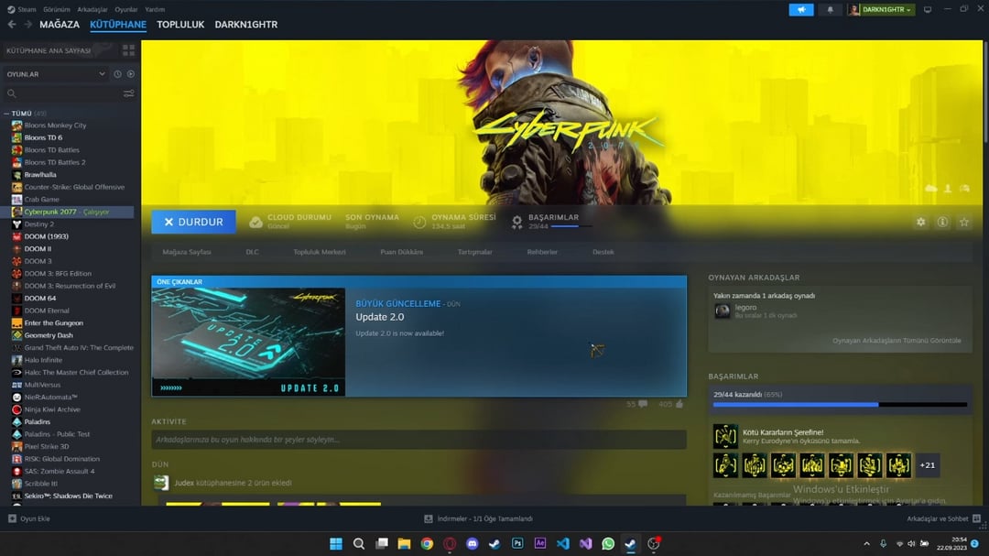Select Cyberpunk 2077 in game list
Image resolution: width=989 pixels, height=556 pixels.
(x=68, y=213)
